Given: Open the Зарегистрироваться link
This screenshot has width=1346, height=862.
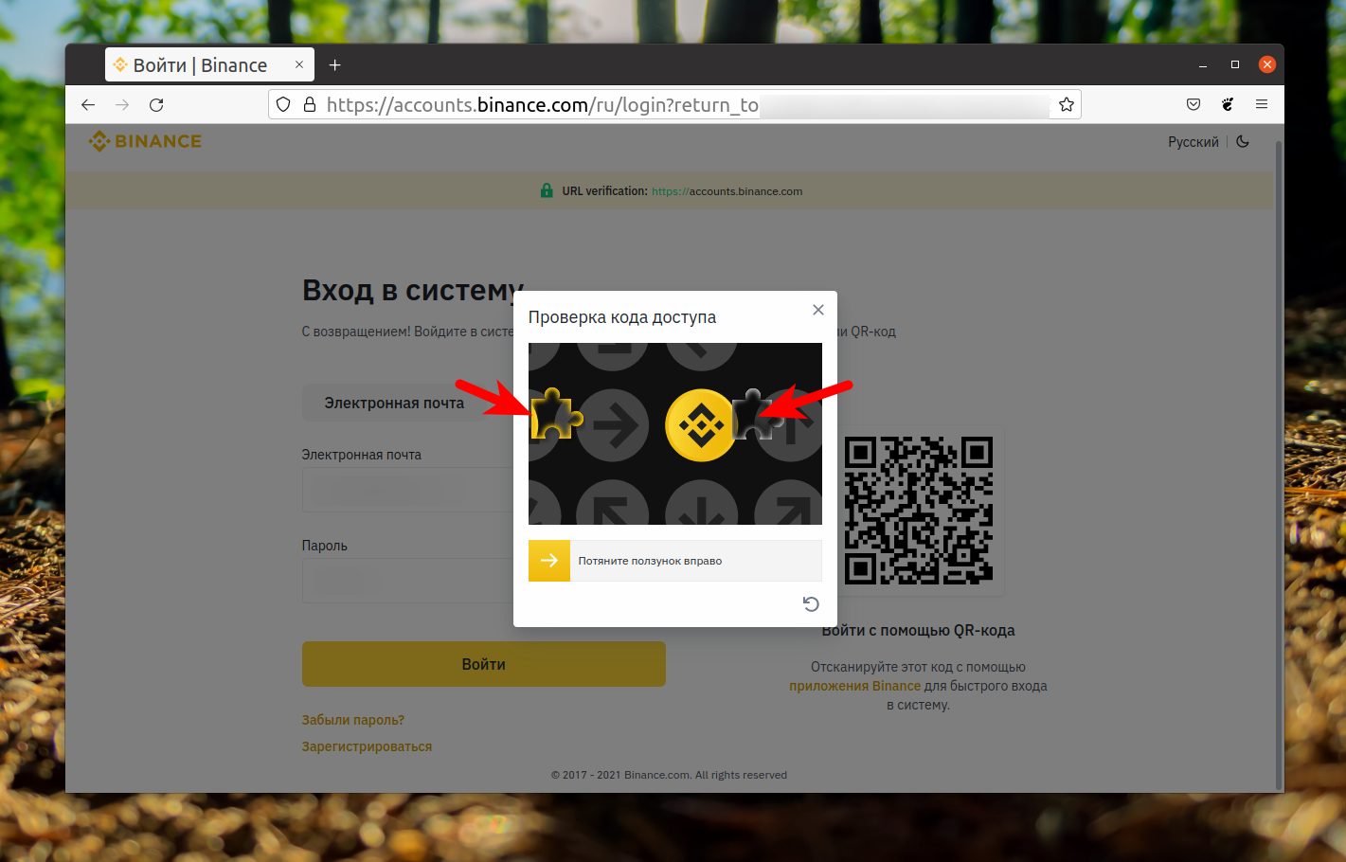Looking at the screenshot, I should click(x=367, y=746).
